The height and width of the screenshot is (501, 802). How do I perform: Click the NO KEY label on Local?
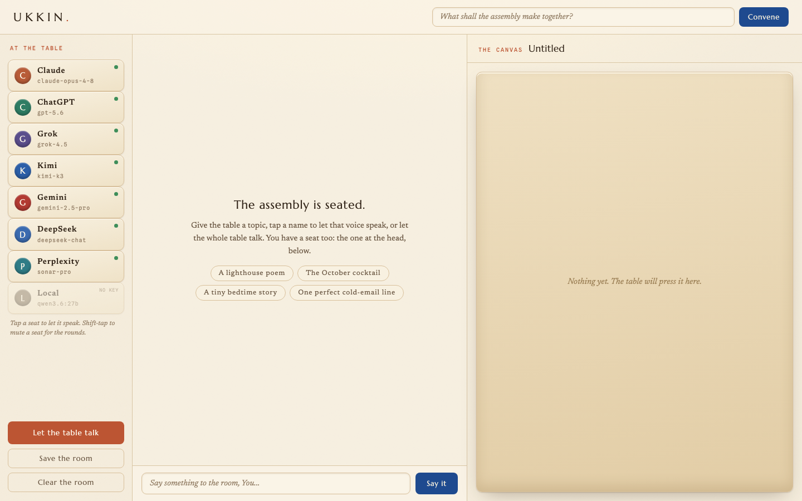[x=109, y=290]
